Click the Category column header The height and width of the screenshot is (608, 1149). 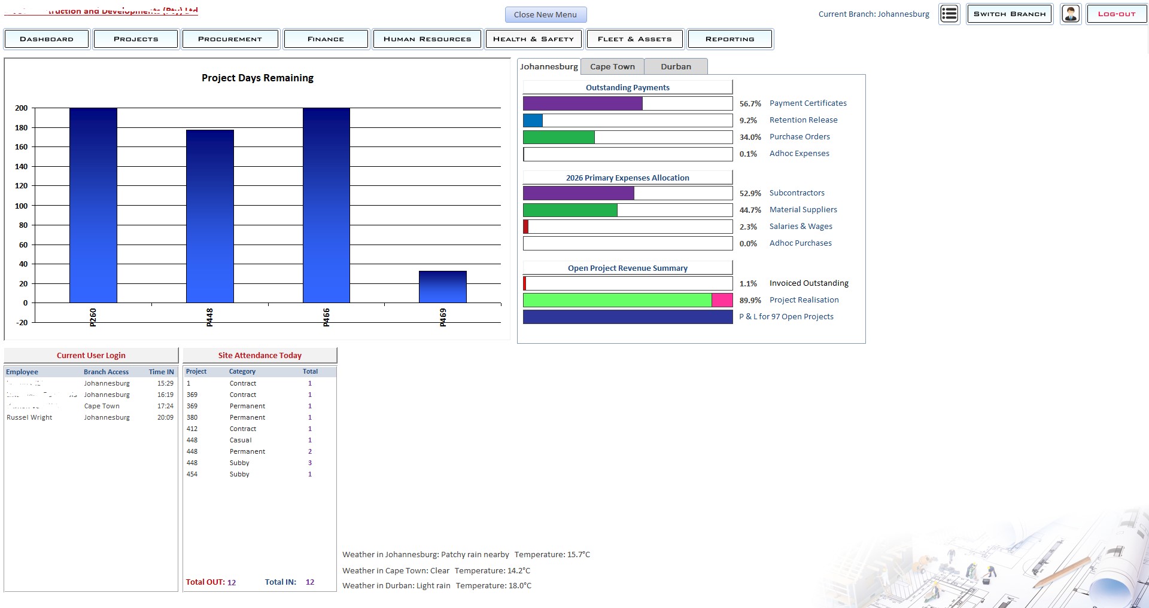pyautogui.click(x=242, y=371)
